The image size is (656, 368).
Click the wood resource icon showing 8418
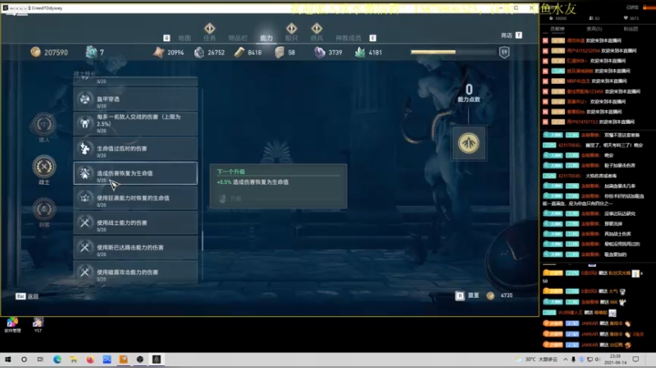(239, 52)
